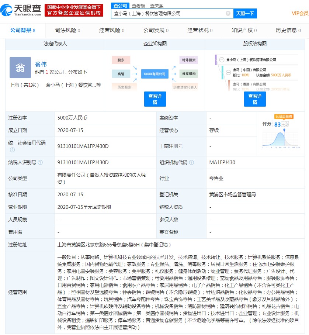Click the 翁 avatar thumbnail
Screen dimensions: 309x335
pos(20,68)
